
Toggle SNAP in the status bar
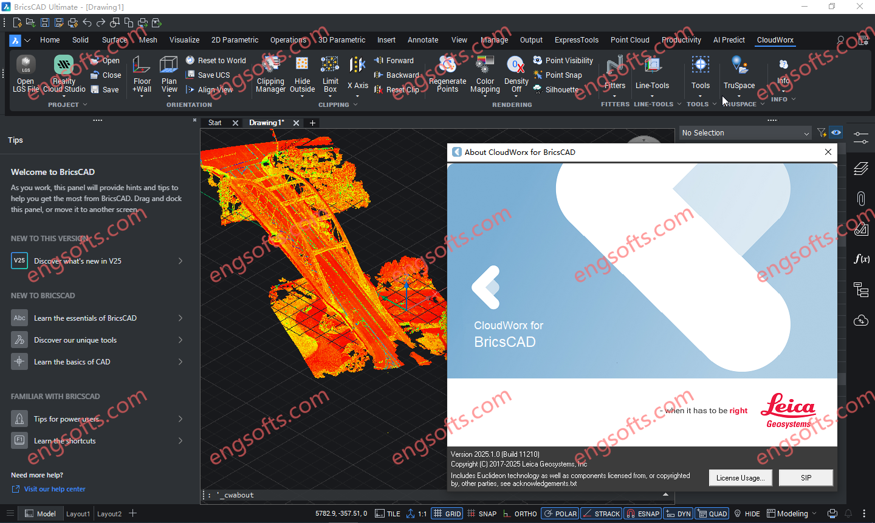[x=482, y=514]
